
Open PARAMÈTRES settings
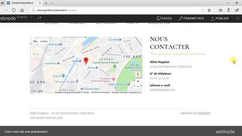point(191,19)
